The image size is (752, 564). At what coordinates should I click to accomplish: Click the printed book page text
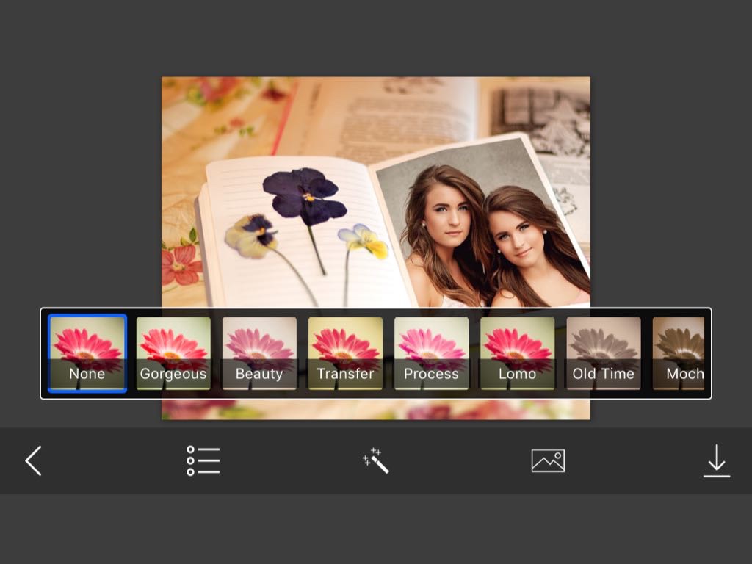point(397,117)
